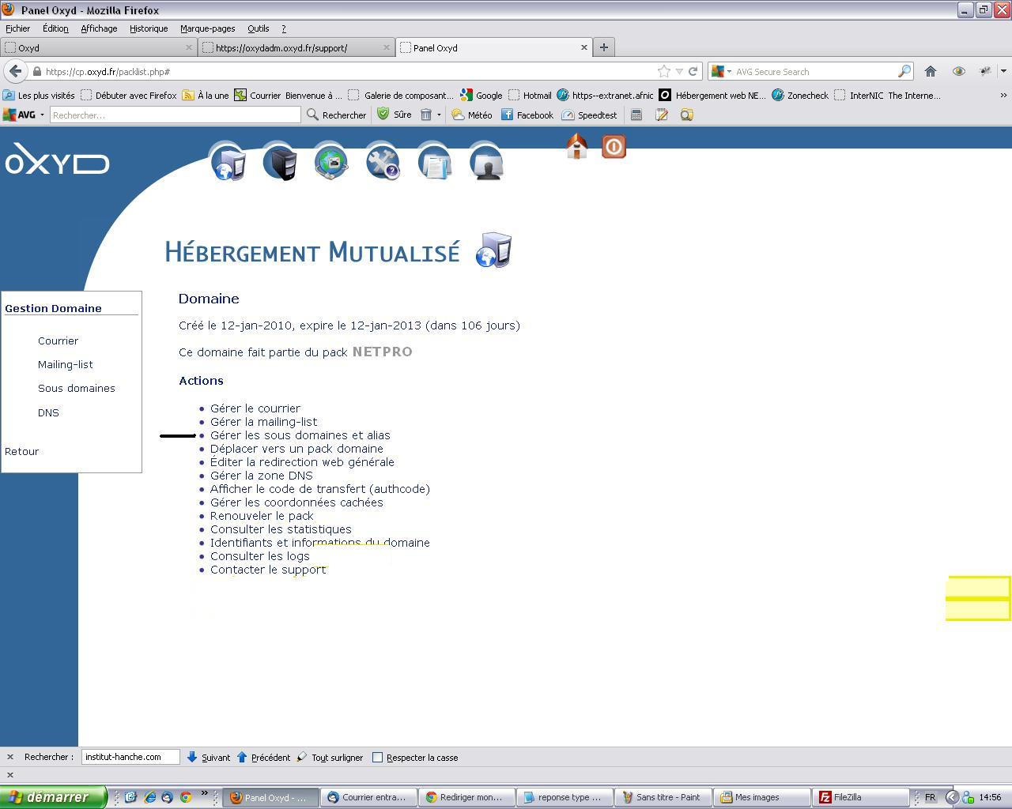Open Gérer la zone DNS link
Viewport: 1012px width, 809px height.
[x=262, y=476]
